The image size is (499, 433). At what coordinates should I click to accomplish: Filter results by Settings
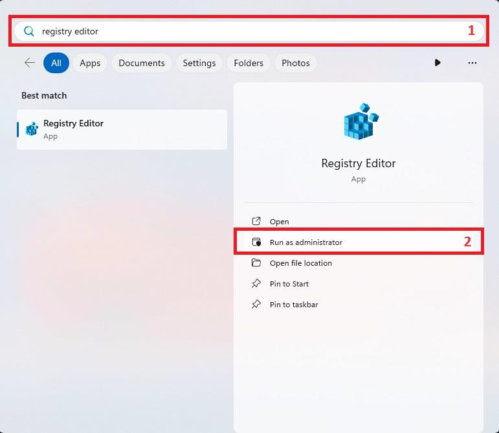click(199, 63)
